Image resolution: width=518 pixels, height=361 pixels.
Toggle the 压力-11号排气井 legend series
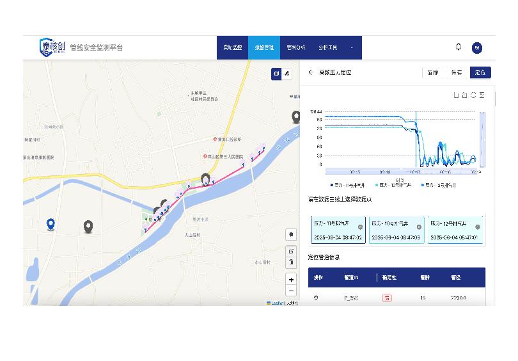(x=347, y=185)
